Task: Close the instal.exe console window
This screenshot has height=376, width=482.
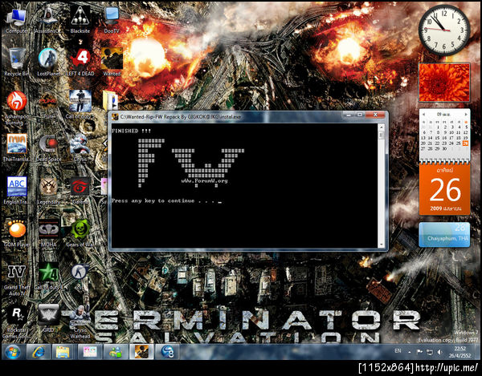Action: tap(375, 115)
